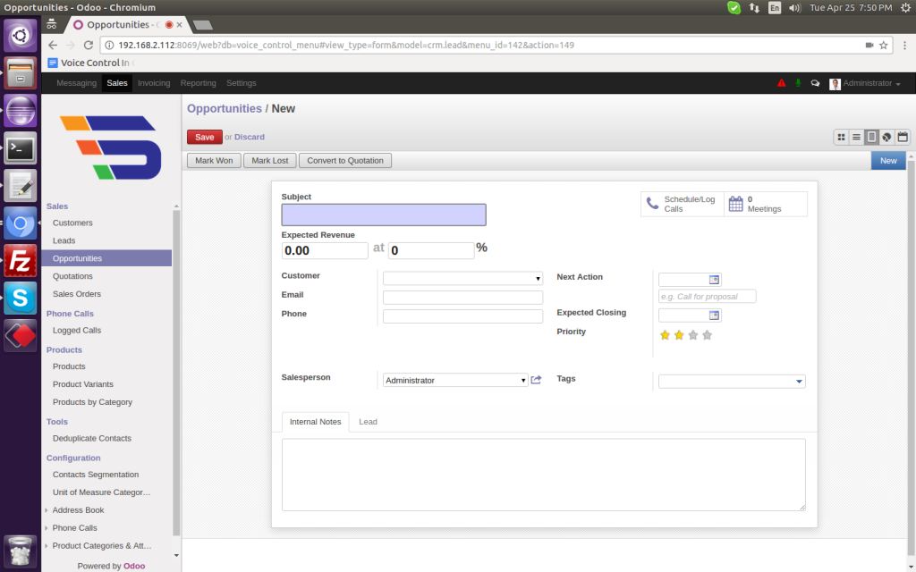Open the conversations chat bubble icon
The width and height of the screenshot is (916, 572).
pyautogui.click(x=815, y=83)
